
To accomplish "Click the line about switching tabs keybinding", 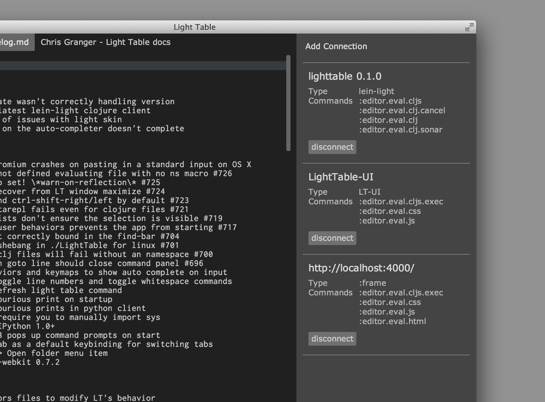I will pyautogui.click(x=106, y=344).
